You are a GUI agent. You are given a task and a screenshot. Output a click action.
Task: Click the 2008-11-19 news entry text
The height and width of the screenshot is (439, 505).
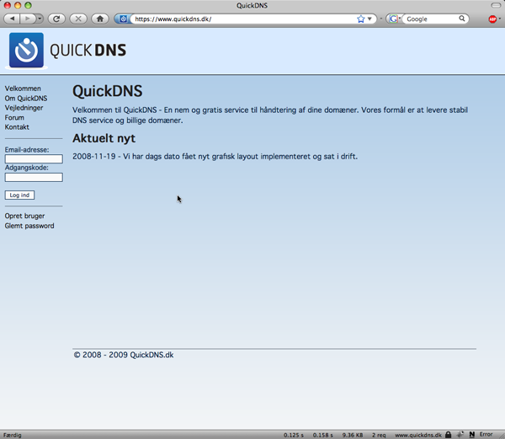[215, 157]
